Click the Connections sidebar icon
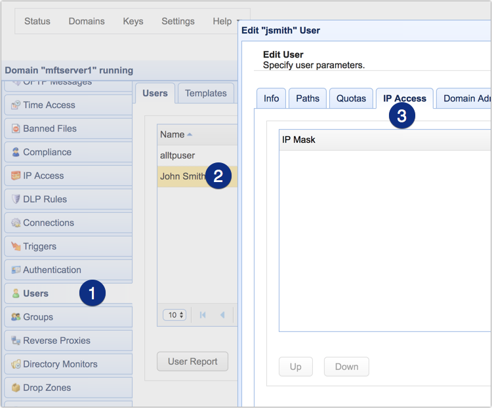 click(x=16, y=223)
